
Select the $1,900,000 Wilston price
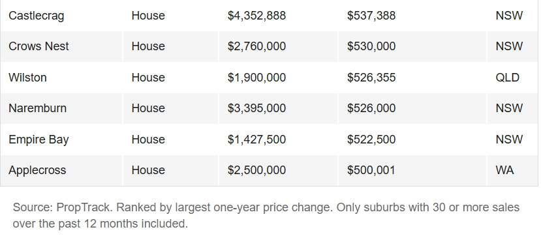256,77
